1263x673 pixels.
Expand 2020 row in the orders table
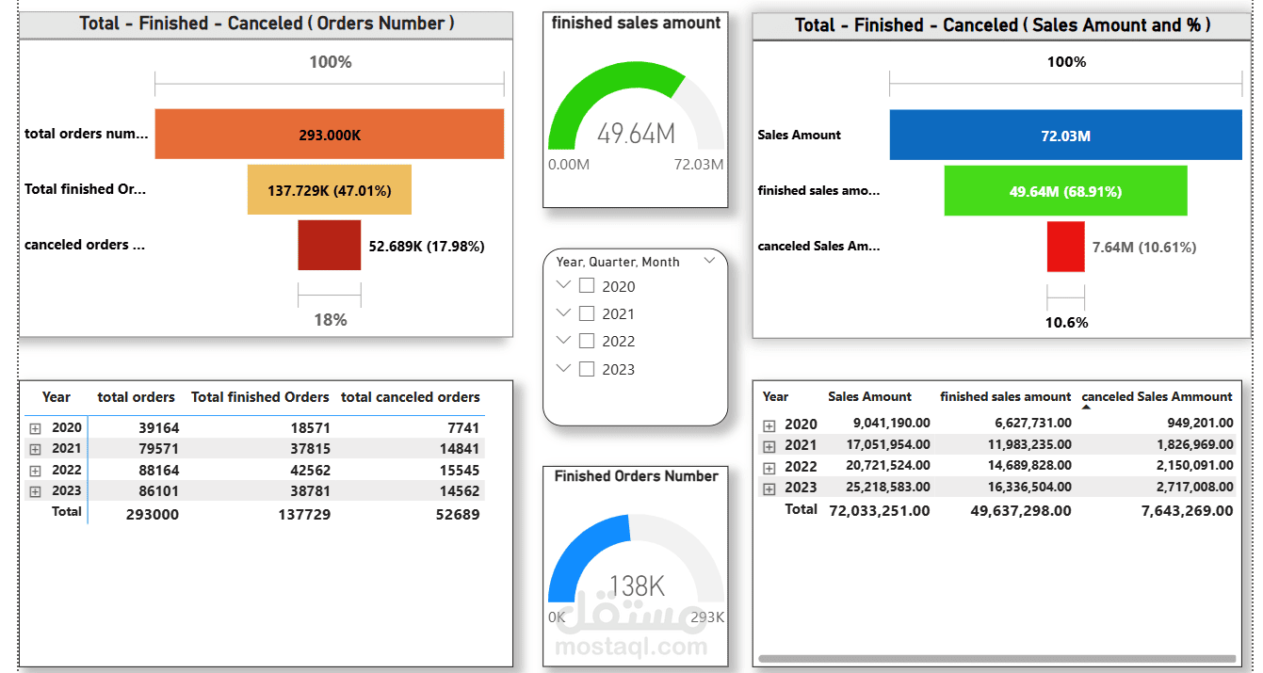click(36, 428)
